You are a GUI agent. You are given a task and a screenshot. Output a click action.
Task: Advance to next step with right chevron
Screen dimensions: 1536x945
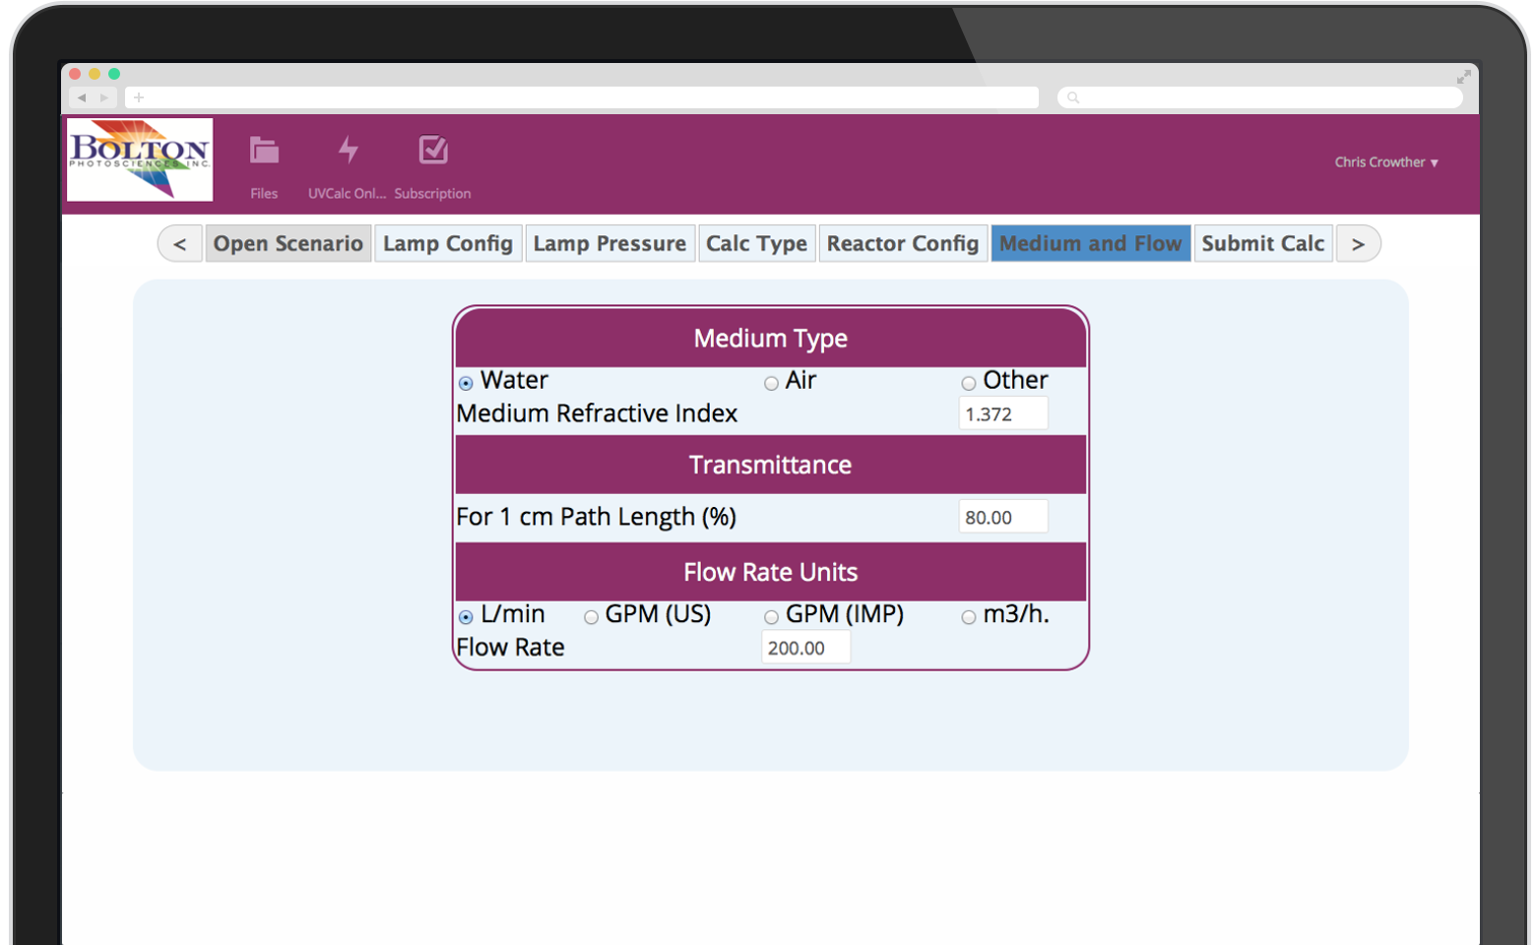click(x=1358, y=244)
